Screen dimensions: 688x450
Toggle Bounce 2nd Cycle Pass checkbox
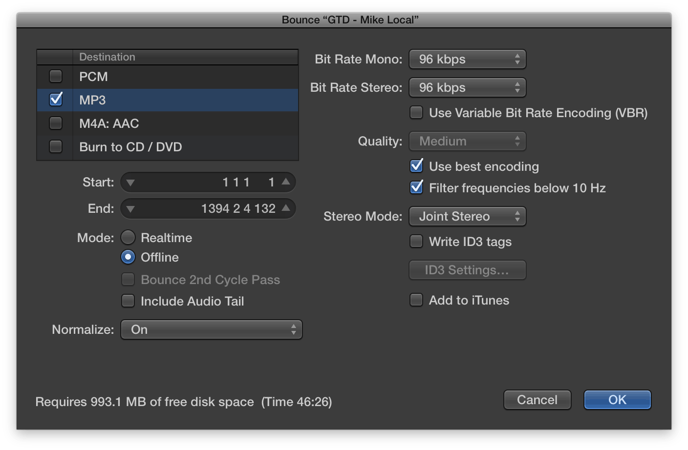tap(128, 279)
